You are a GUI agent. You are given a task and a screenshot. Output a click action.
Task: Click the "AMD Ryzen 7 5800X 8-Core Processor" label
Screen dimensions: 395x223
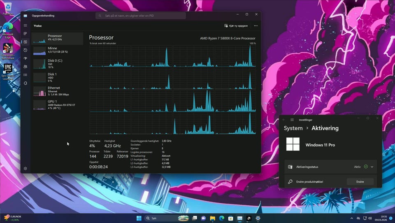click(228, 38)
